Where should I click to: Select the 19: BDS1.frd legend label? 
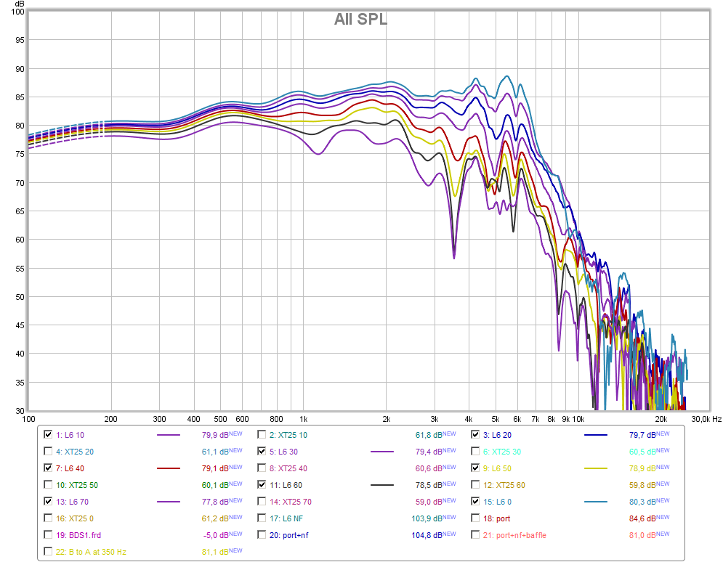click(x=78, y=535)
